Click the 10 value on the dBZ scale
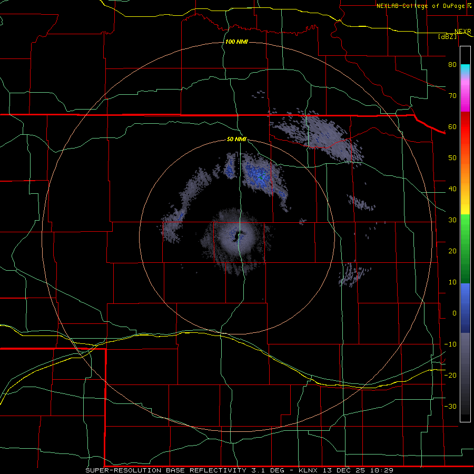 click(x=452, y=282)
